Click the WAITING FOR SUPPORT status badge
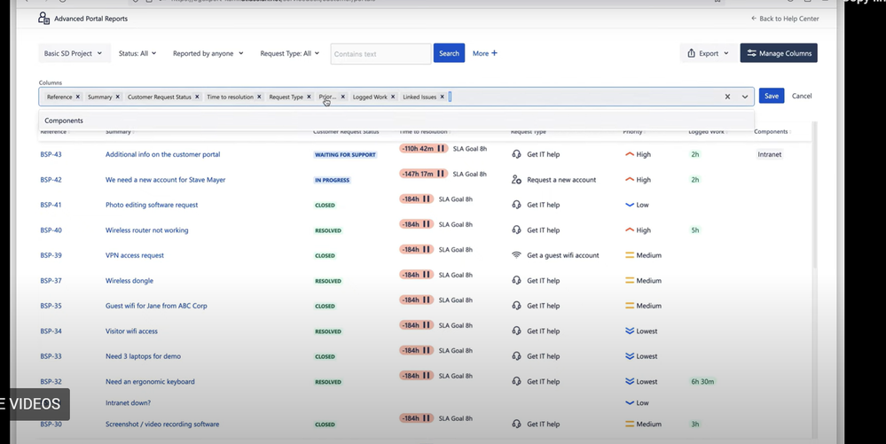 click(345, 155)
